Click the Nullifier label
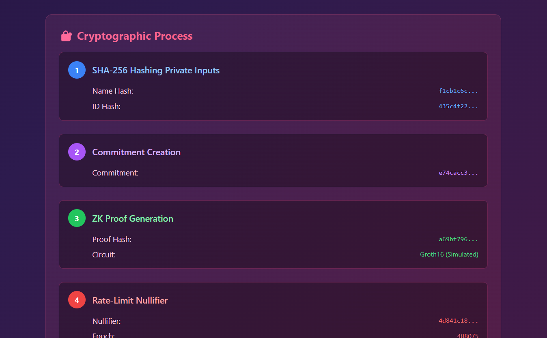547x338 pixels. 106,321
